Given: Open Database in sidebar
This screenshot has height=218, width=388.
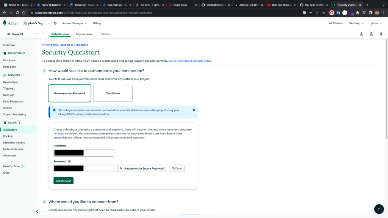Looking at the screenshot, I should coord(9,60).
